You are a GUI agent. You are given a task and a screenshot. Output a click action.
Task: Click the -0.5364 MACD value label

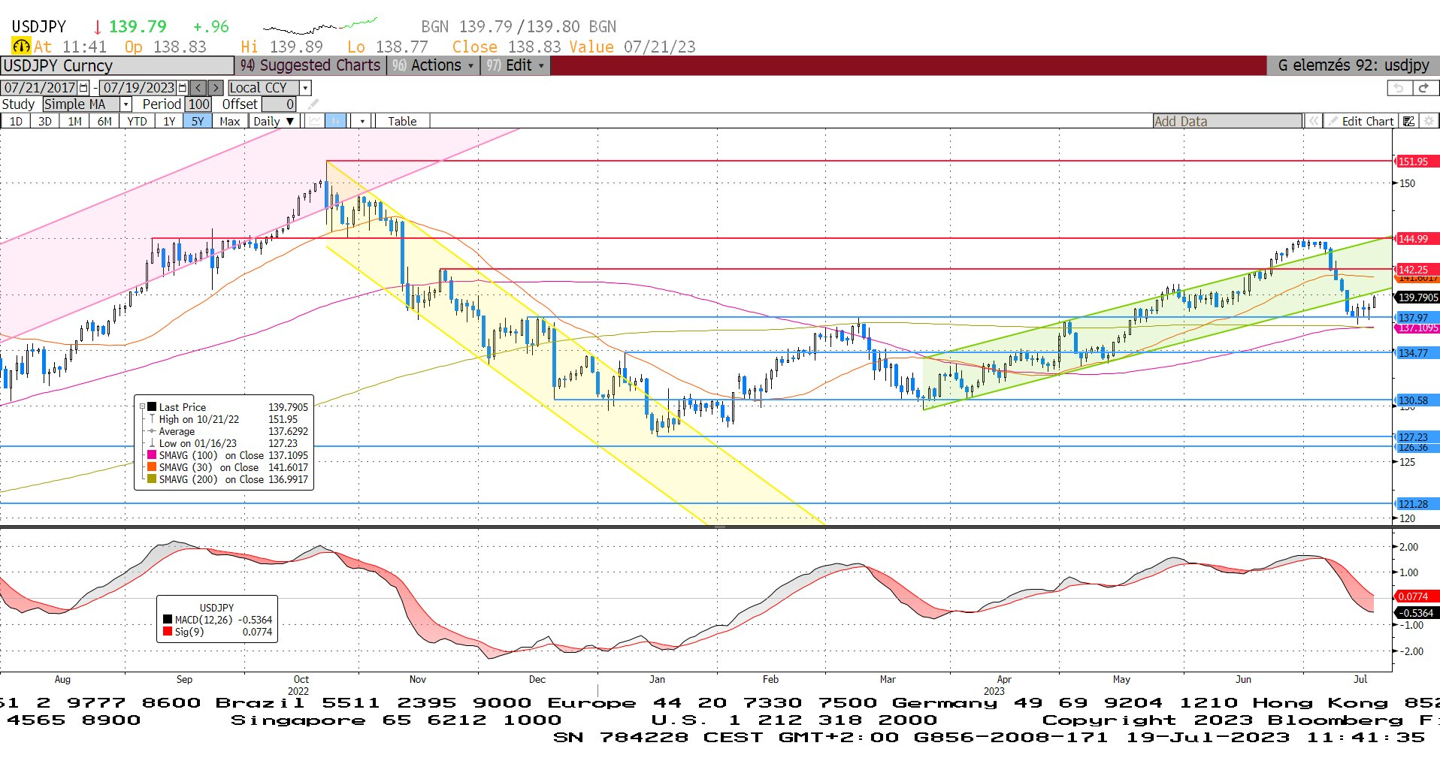pos(1416,613)
